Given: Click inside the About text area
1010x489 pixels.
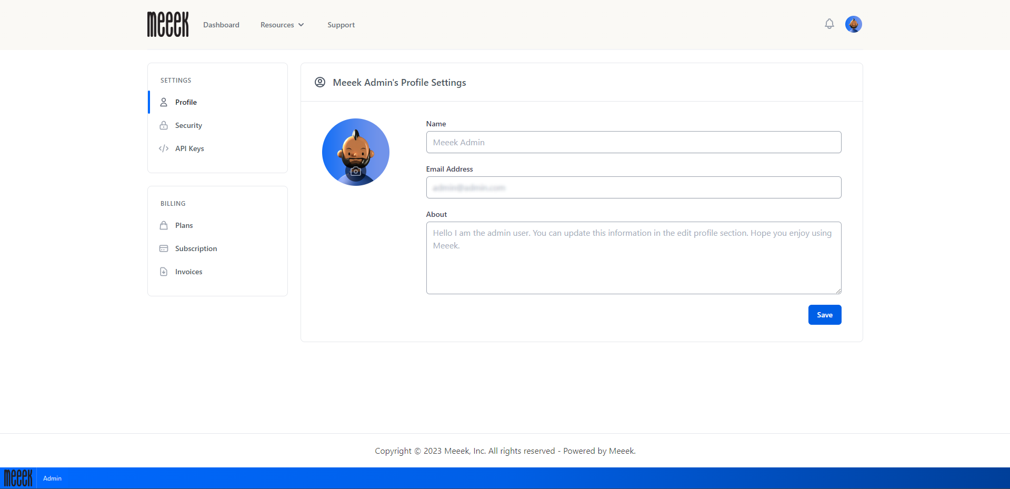Looking at the screenshot, I should pyautogui.click(x=633, y=258).
